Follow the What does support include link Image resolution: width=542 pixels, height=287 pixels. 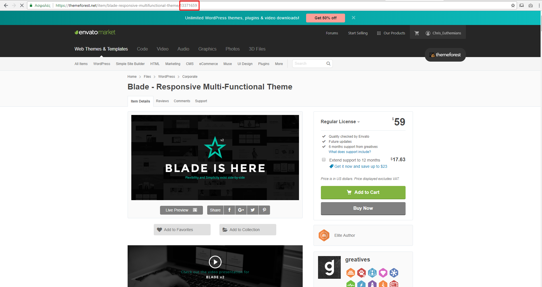(x=350, y=152)
